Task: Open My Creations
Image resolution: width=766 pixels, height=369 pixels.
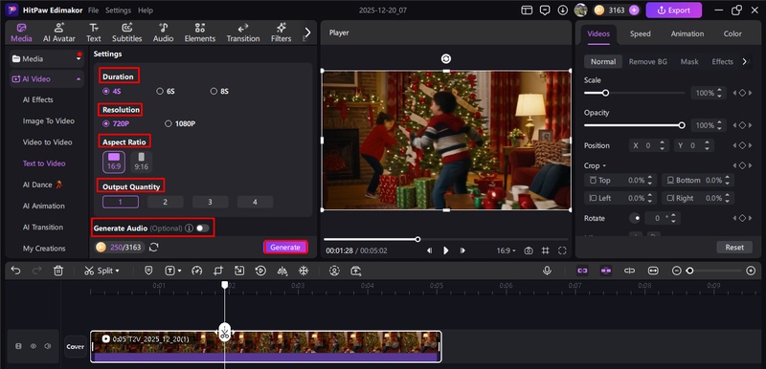Action: pyautogui.click(x=44, y=249)
